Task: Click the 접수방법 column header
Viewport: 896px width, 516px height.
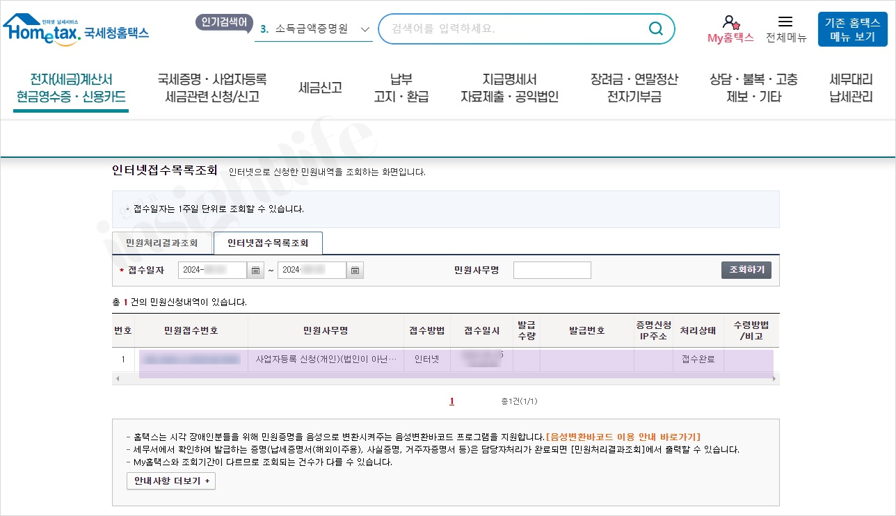Action: 427,330
